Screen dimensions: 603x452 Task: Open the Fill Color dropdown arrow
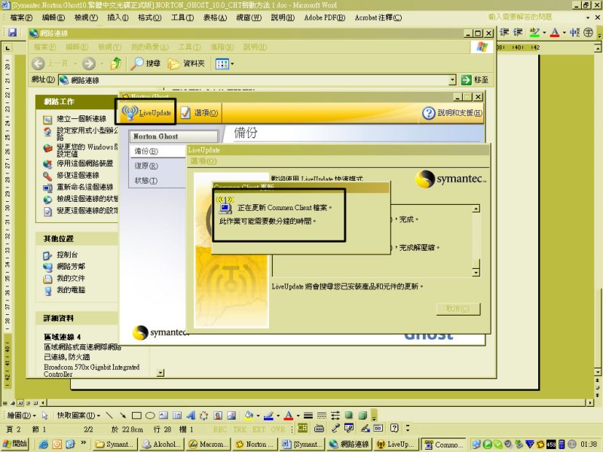(x=258, y=416)
